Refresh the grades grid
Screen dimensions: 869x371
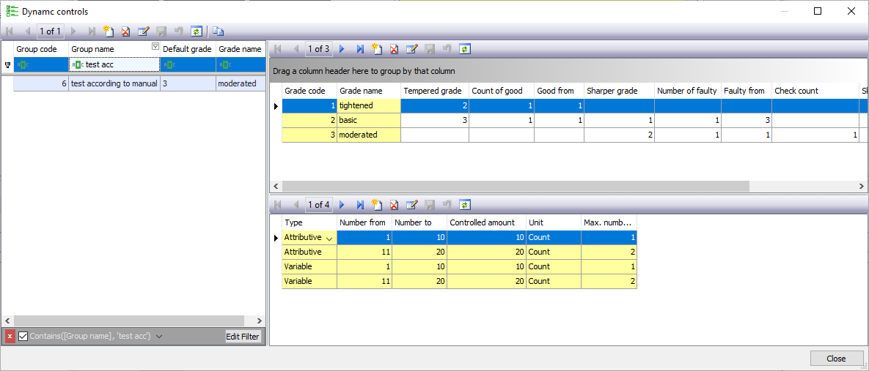click(464, 49)
